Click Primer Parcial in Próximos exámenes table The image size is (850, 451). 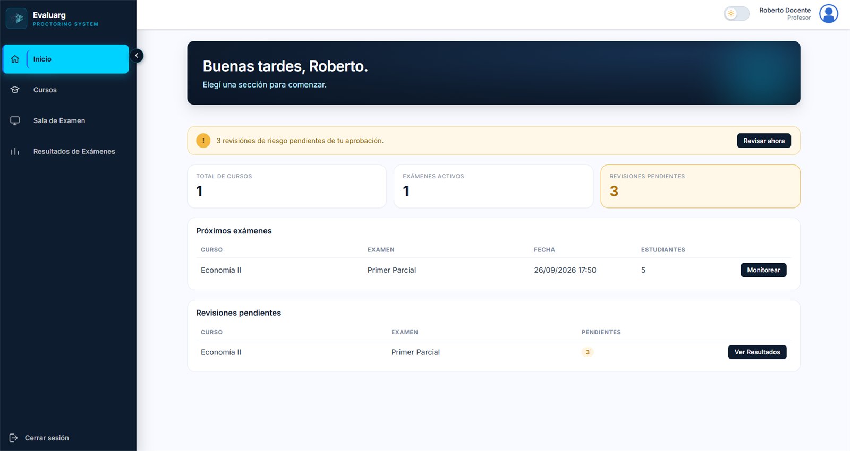click(392, 270)
